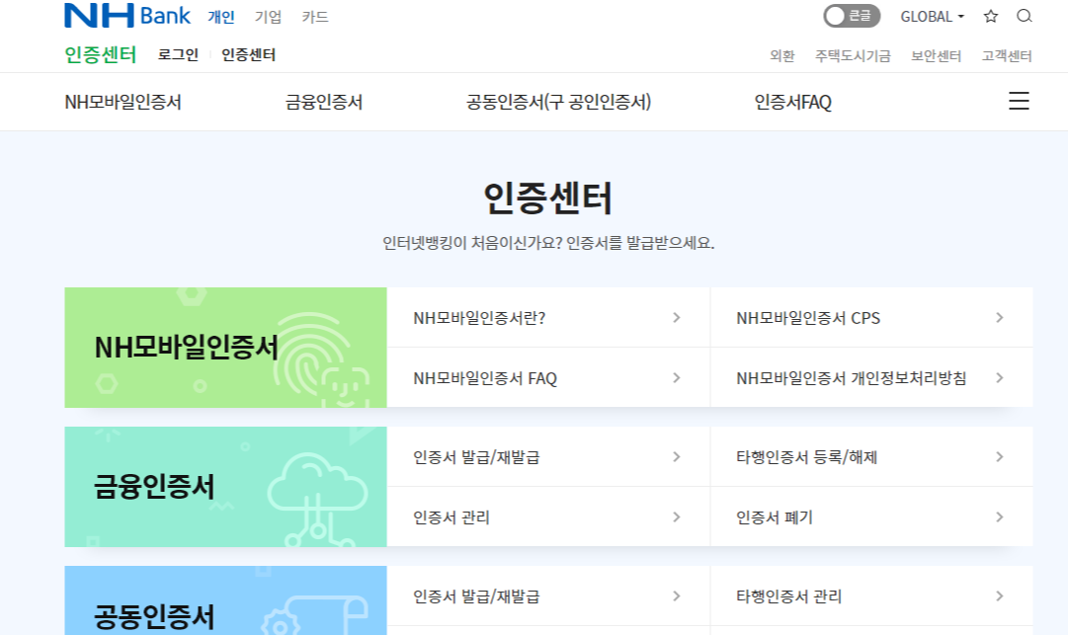Click the teal 금융인증서 banner card

[225, 487]
